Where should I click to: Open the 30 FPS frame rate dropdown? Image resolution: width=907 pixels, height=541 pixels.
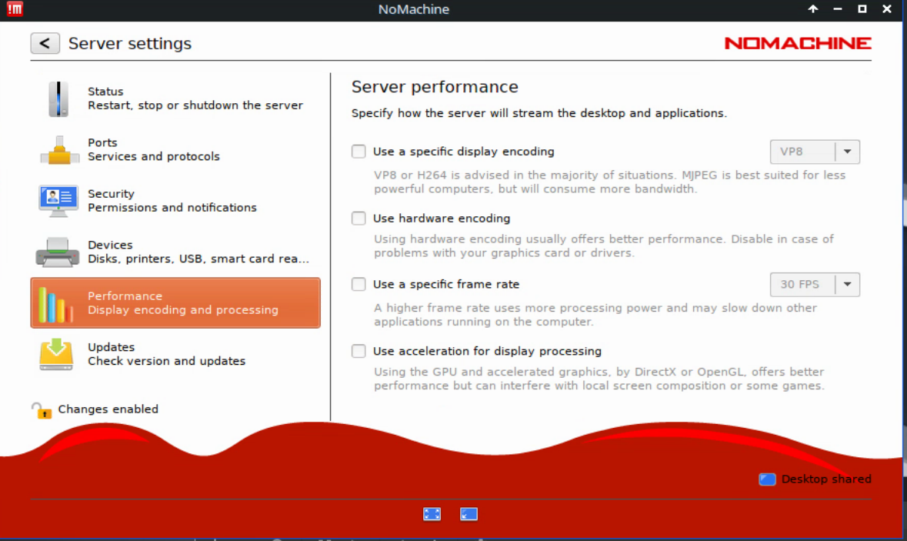click(815, 285)
